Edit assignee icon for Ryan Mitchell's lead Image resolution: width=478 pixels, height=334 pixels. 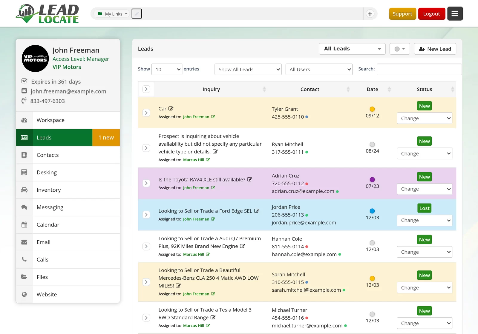208,160
